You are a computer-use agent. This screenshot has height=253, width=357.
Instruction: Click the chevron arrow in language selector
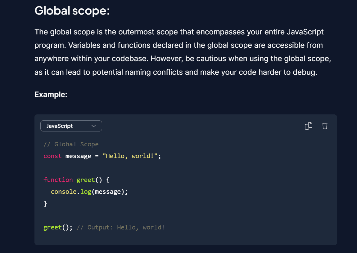(93, 126)
